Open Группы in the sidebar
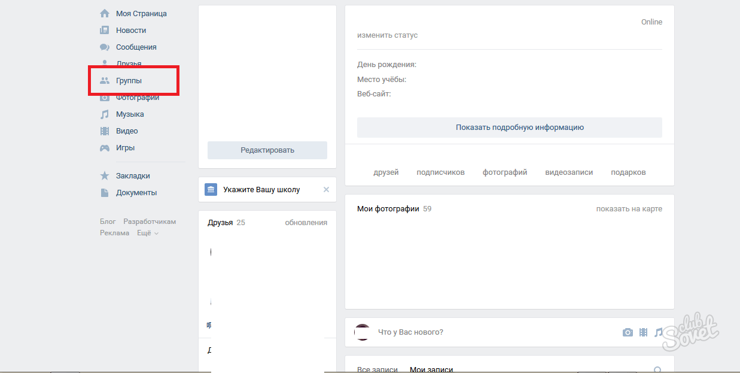This screenshot has width=740, height=373. 129,80
